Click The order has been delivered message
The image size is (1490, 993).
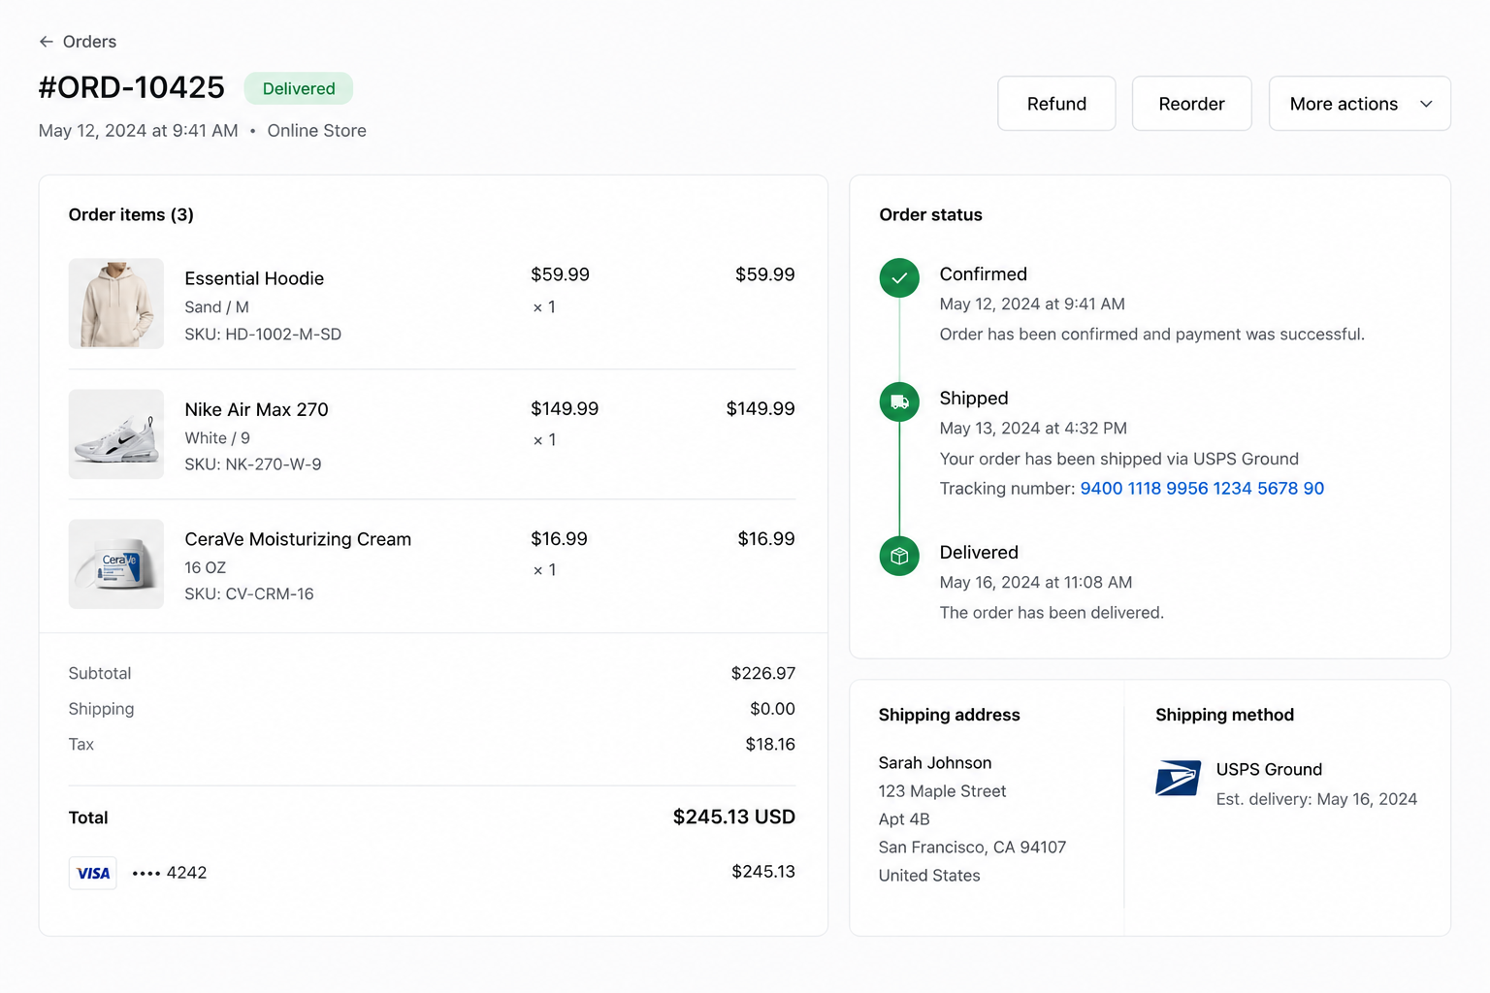pos(1052,613)
